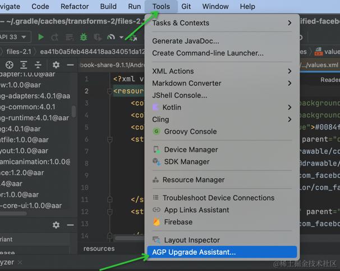This screenshot has width=340, height=271.
Task: Click the project tree vertical scrollbar
Action: tap(73, 112)
